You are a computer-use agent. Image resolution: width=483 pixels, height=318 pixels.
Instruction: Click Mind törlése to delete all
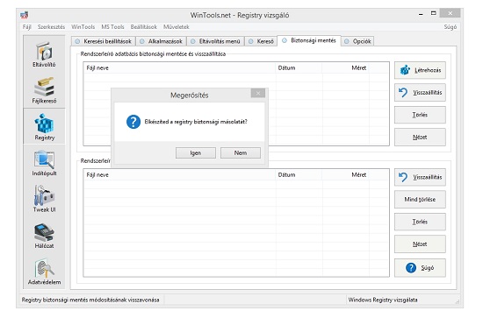[420, 200]
